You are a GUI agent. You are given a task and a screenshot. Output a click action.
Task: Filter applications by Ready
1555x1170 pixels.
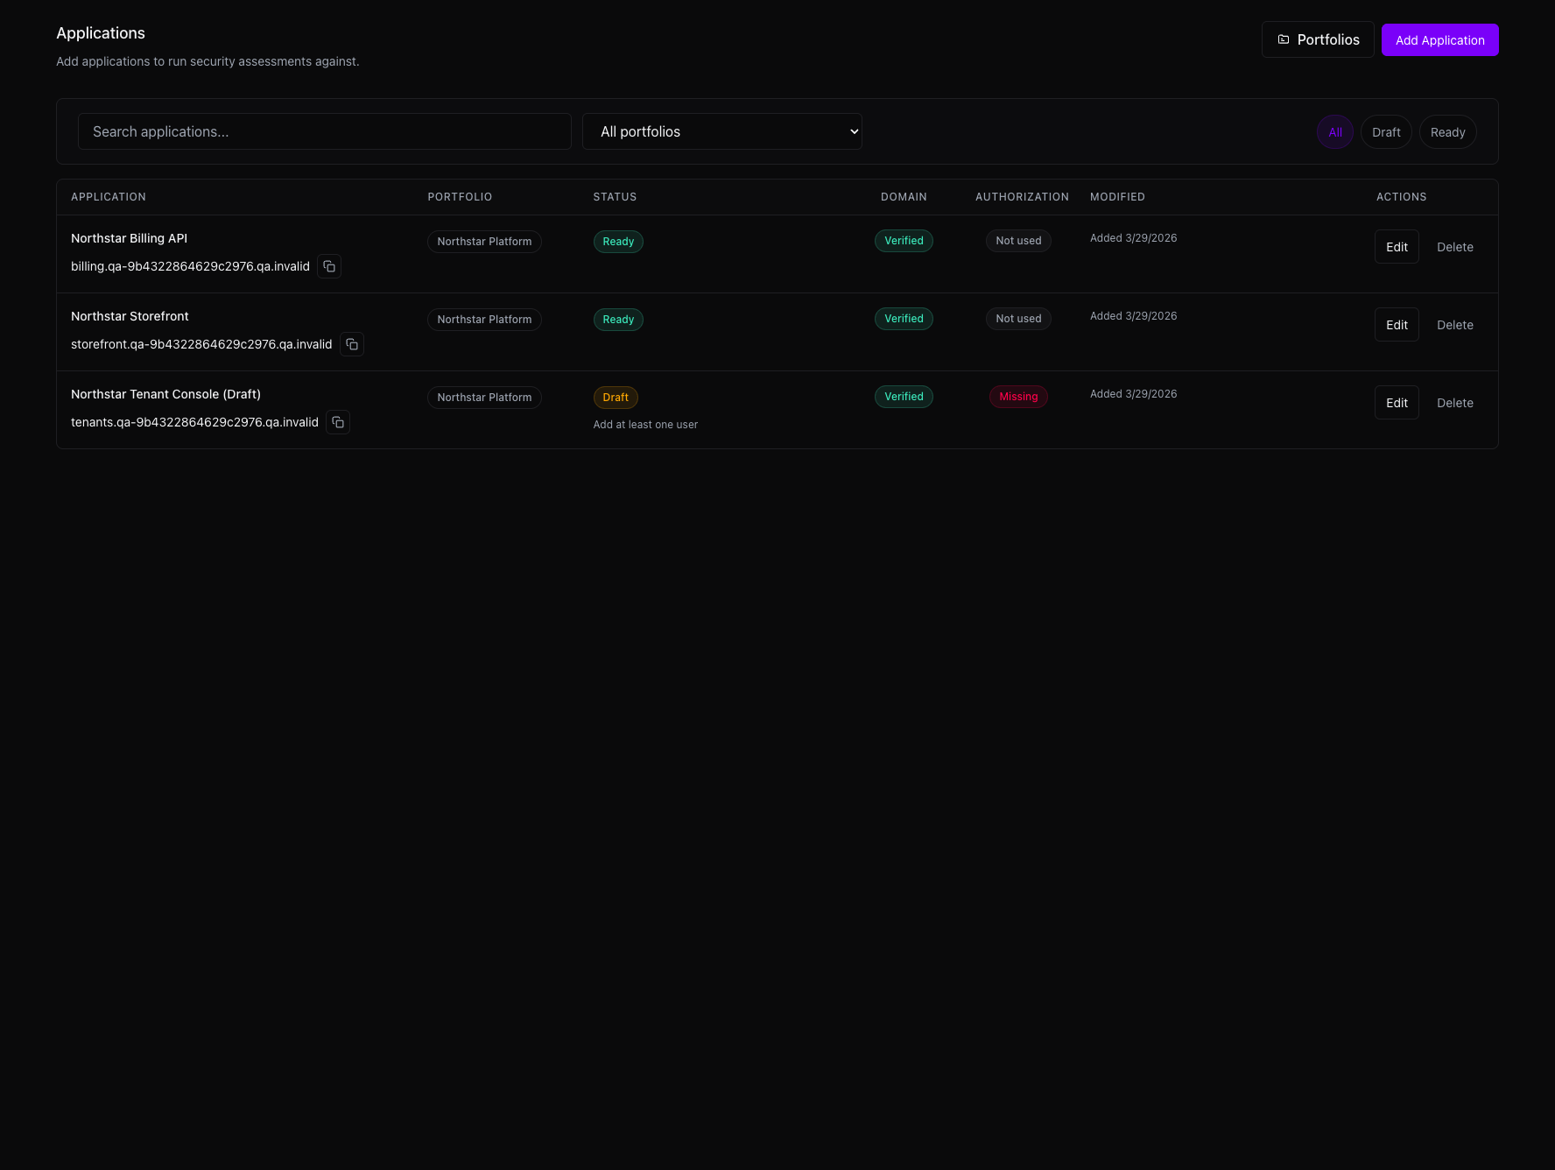1447,132
